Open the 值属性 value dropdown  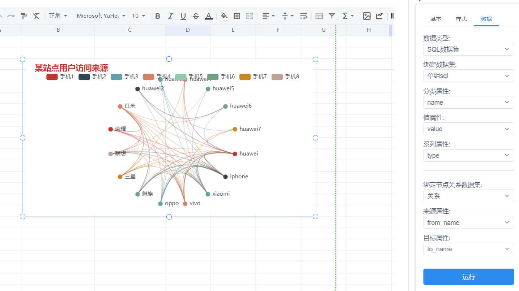pos(468,129)
